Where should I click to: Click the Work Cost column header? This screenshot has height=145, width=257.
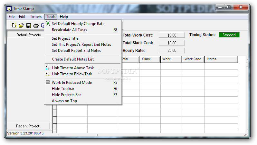pos(193,59)
